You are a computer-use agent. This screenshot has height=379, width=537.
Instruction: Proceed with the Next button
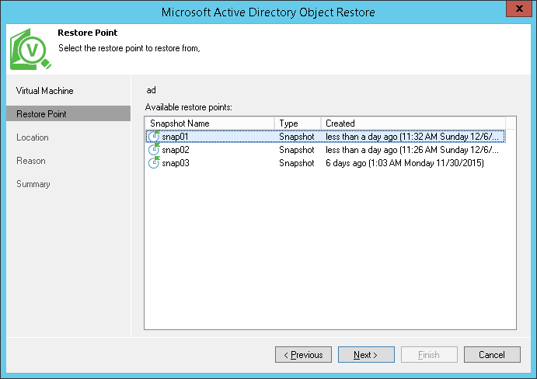366,355
